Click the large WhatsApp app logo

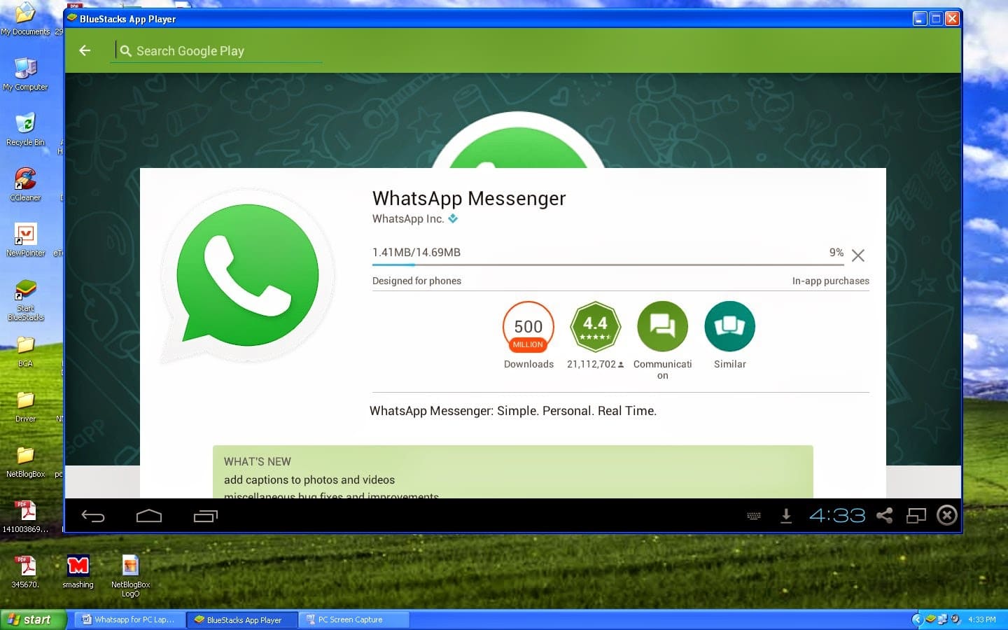(x=248, y=276)
